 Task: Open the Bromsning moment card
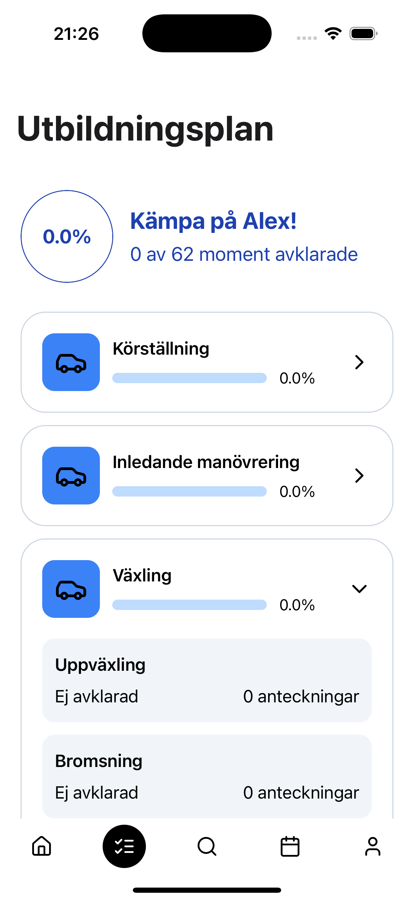tap(207, 776)
